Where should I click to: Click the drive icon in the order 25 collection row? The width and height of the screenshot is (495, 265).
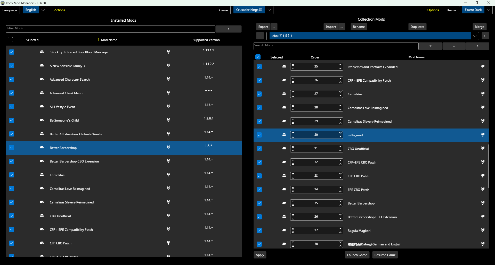coord(284,66)
